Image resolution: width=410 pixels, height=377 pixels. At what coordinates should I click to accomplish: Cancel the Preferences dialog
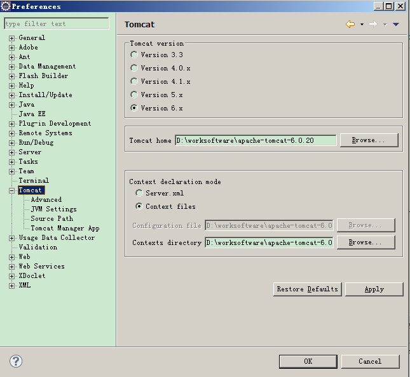point(370,361)
